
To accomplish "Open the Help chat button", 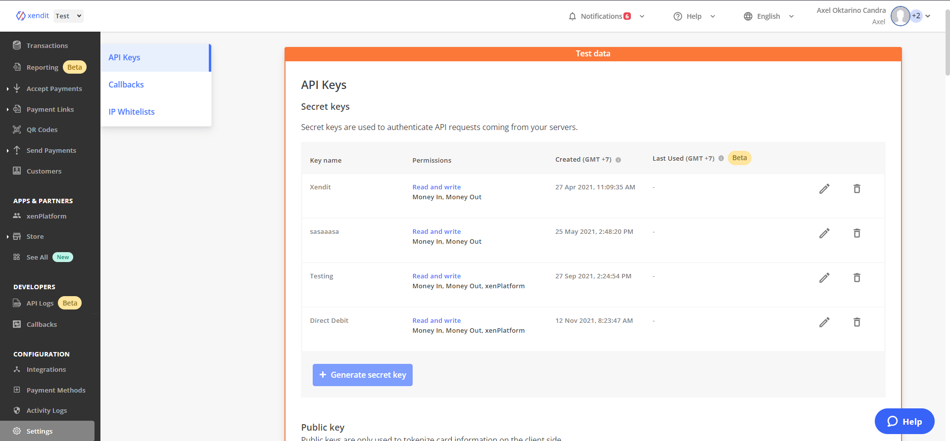I will pyautogui.click(x=904, y=421).
